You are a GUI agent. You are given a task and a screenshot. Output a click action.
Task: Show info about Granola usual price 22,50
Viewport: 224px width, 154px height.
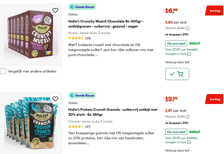pyautogui.click(x=188, y=117)
